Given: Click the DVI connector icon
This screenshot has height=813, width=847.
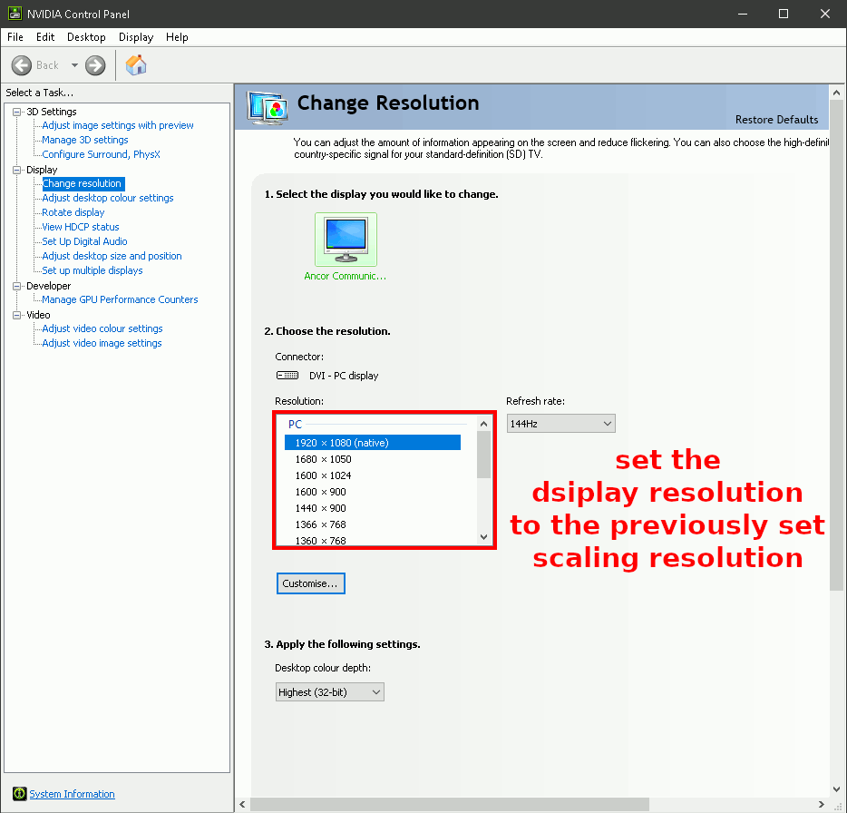Looking at the screenshot, I should pos(287,375).
